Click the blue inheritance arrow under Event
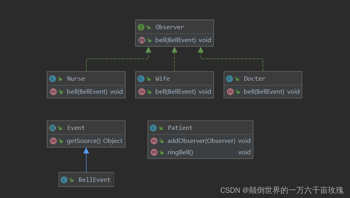Screen dimensions: 350x198 pos(86,151)
